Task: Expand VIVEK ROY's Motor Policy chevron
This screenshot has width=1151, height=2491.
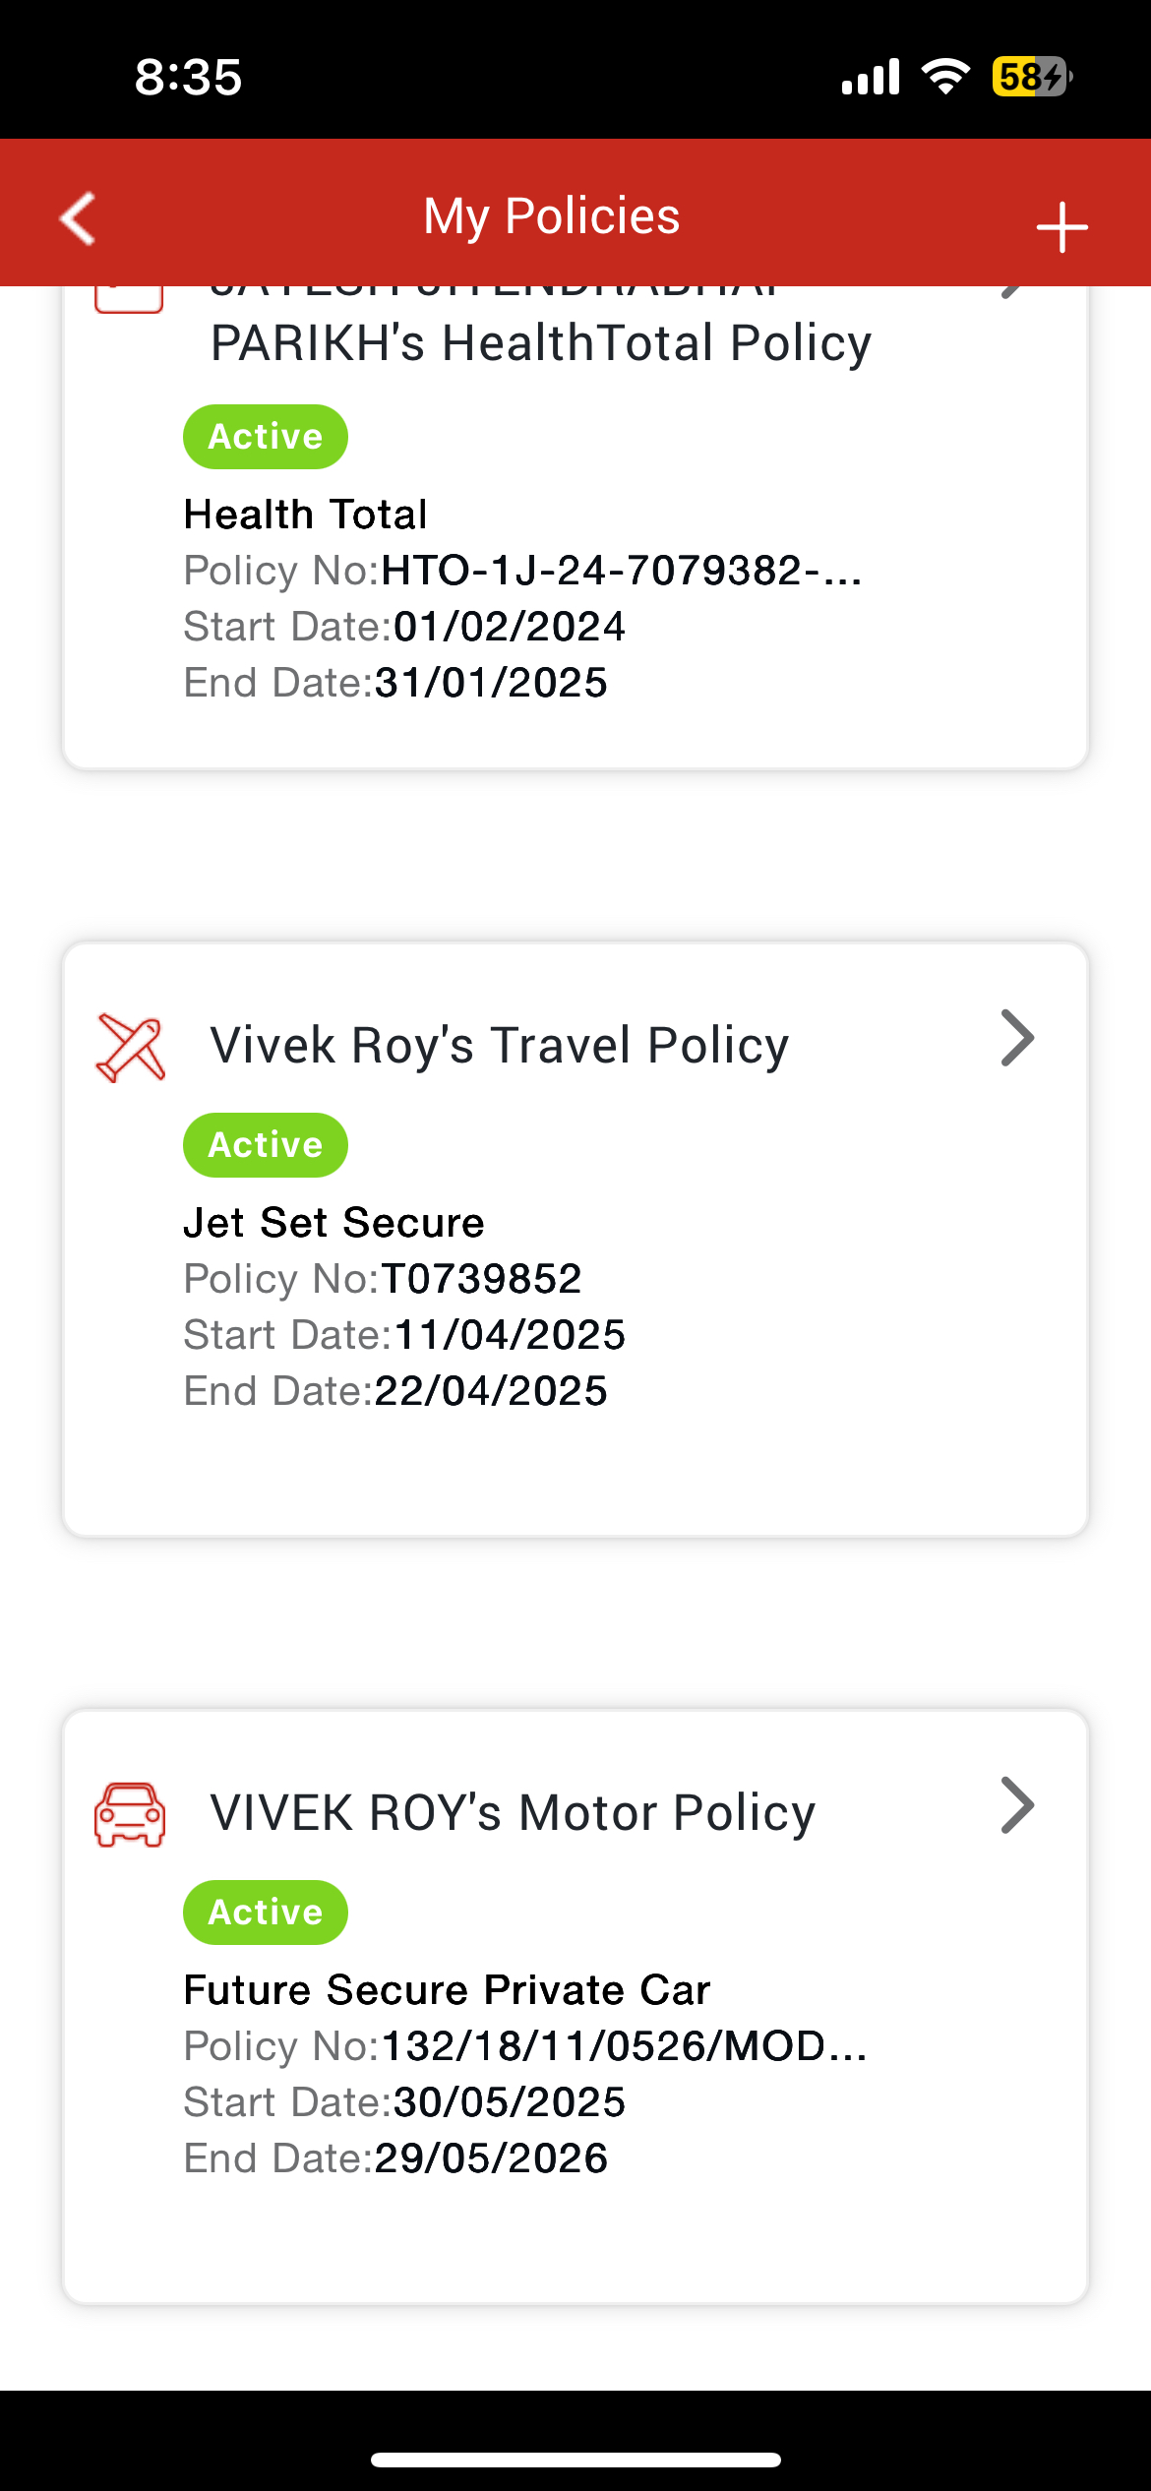Action: click(x=1017, y=1805)
